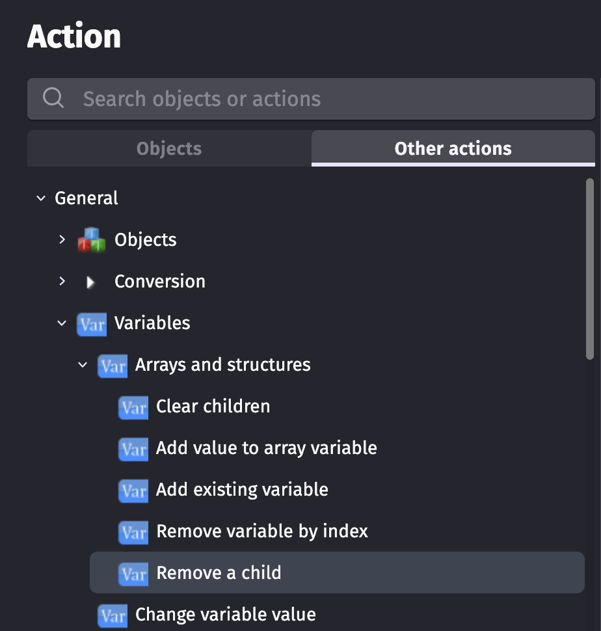The image size is (601, 631).
Task: Expand the Objects group chevron
Action: pos(62,240)
